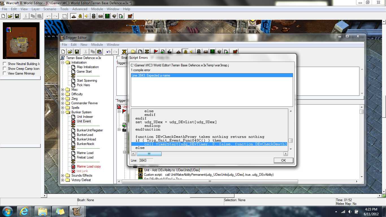Click New Trigger Comment icon in Trigger Editor
386x217 pixels.
pos(147,52)
